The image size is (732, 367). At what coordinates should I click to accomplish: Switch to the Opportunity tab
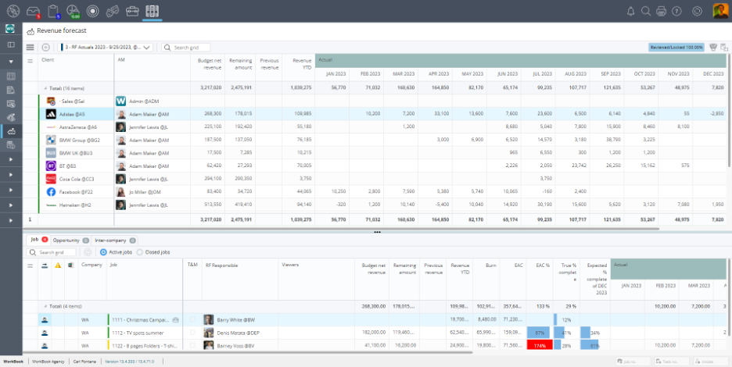click(66, 241)
